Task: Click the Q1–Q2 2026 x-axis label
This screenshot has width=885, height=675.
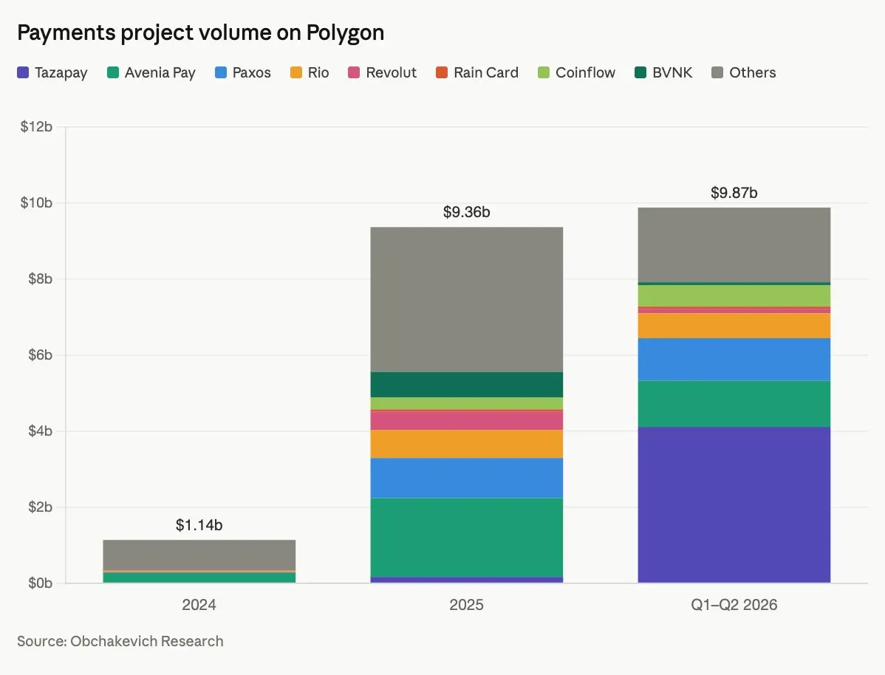Action: click(734, 605)
